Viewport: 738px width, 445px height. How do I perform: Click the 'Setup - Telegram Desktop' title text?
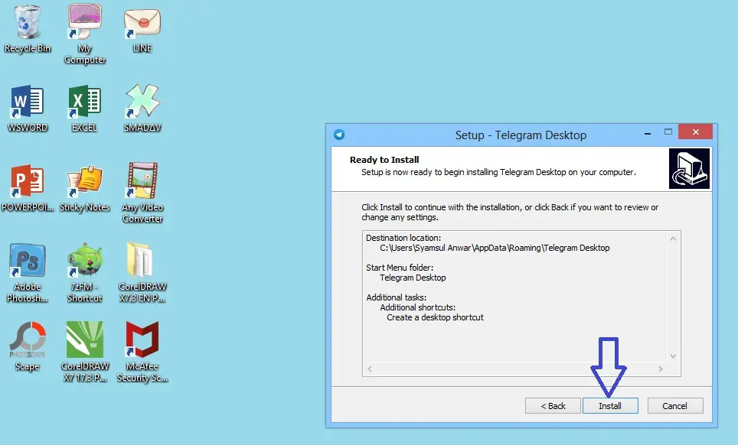(521, 135)
